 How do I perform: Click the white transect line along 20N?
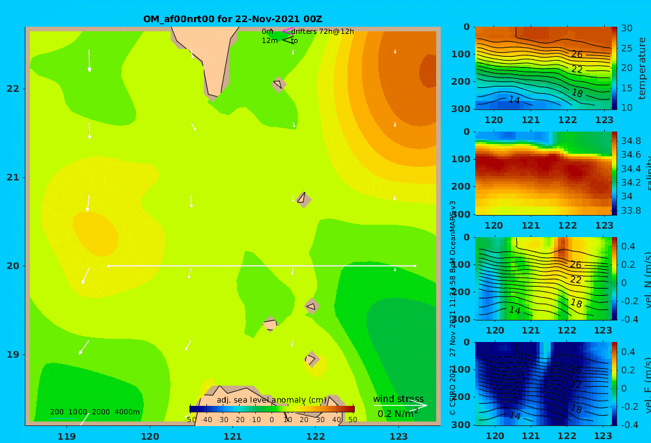(x=262, y=266)
